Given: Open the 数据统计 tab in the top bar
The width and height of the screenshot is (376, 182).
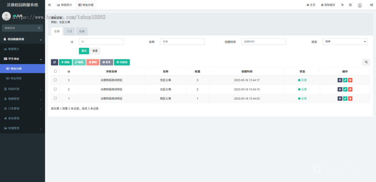Looking at the screenshot, I should coord(64,5).
